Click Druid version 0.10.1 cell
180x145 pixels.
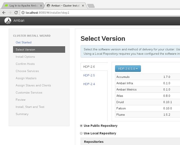click(167, 102)
